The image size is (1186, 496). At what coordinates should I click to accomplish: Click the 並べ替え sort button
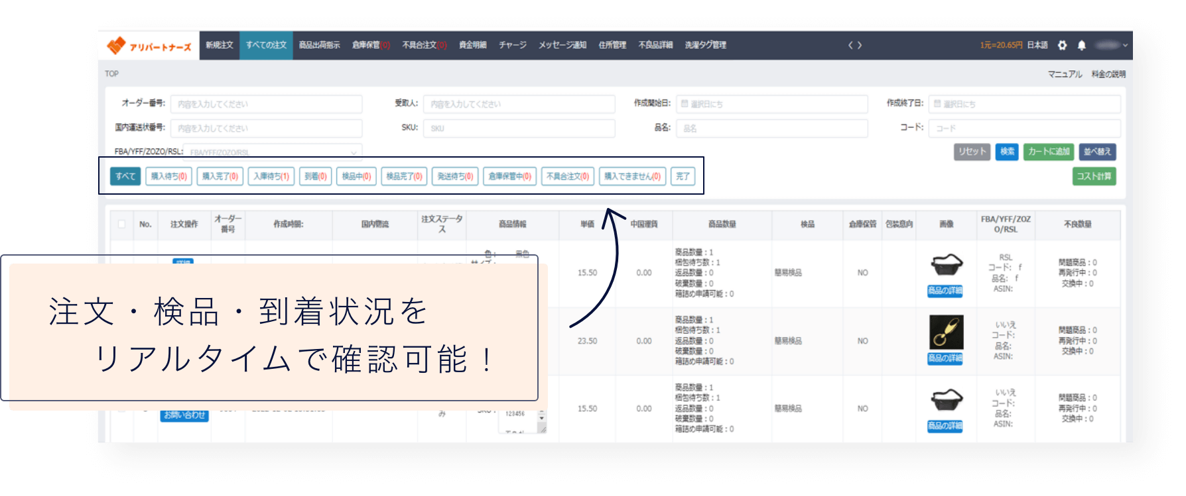(1097, 152)
